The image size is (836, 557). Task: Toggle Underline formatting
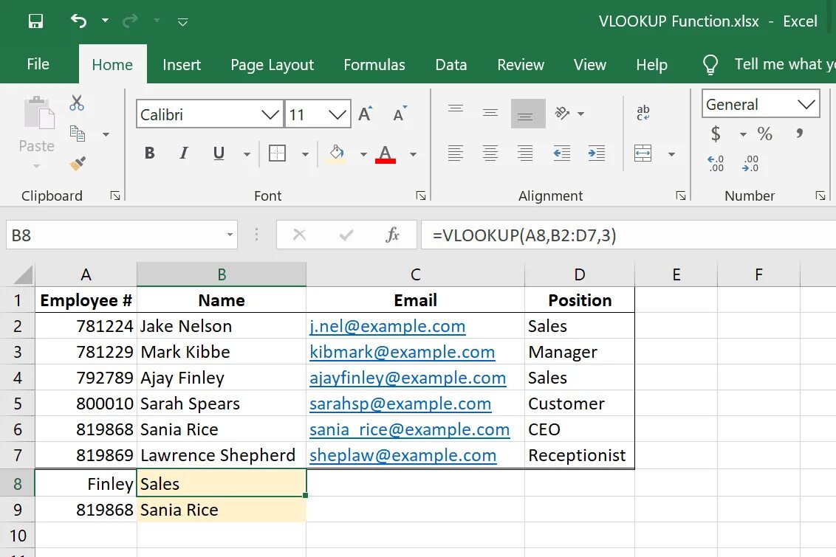(x=219, y=153)
